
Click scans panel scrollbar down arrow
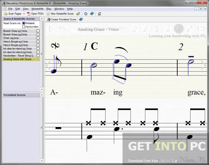42,89
